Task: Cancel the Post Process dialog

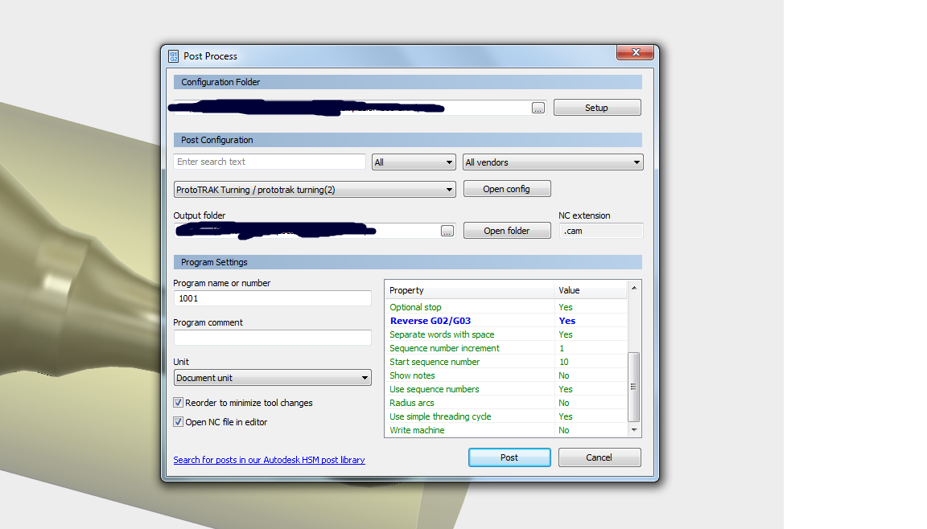Action: click(x=599, y=457)
